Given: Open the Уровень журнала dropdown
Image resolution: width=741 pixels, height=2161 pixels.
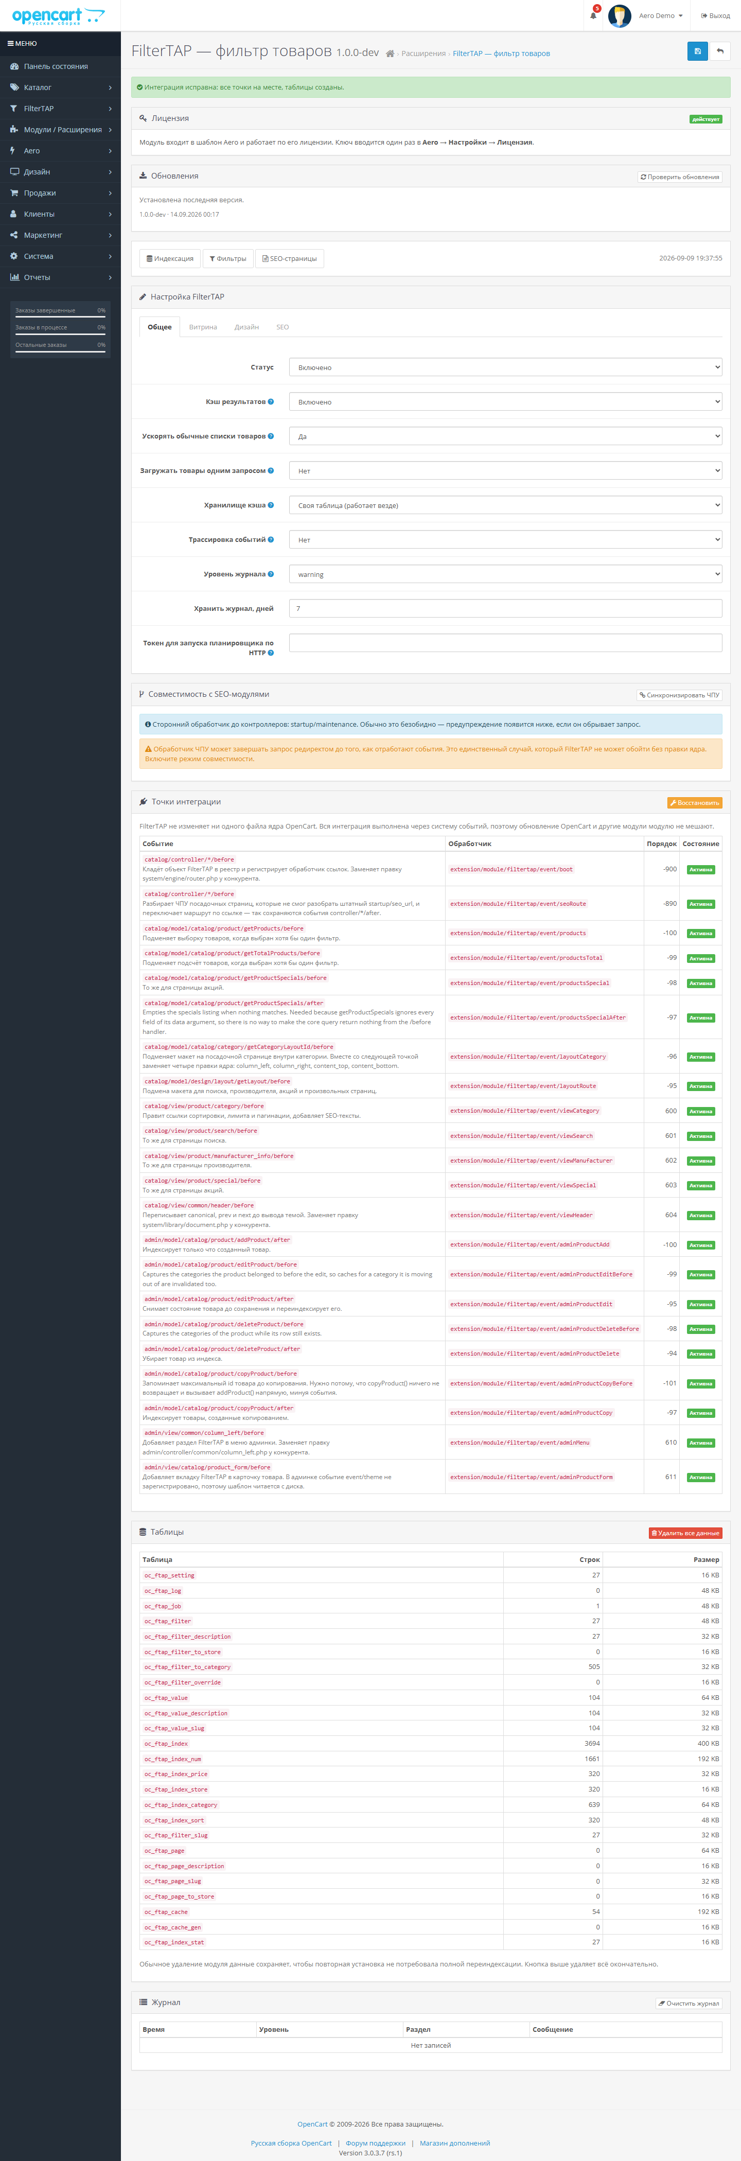Looking at the screenshot, I should coord(505,574).
